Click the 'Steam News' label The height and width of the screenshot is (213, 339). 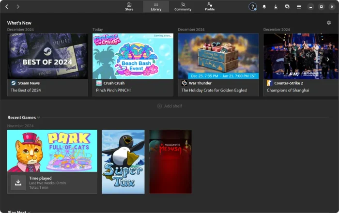(x=29, y=83)
